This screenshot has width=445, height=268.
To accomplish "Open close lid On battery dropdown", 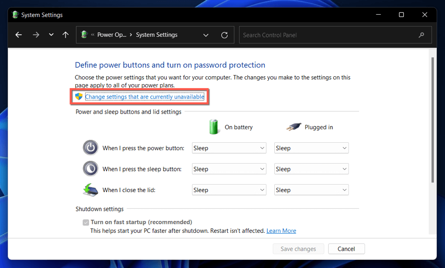I will coord(229,190).
